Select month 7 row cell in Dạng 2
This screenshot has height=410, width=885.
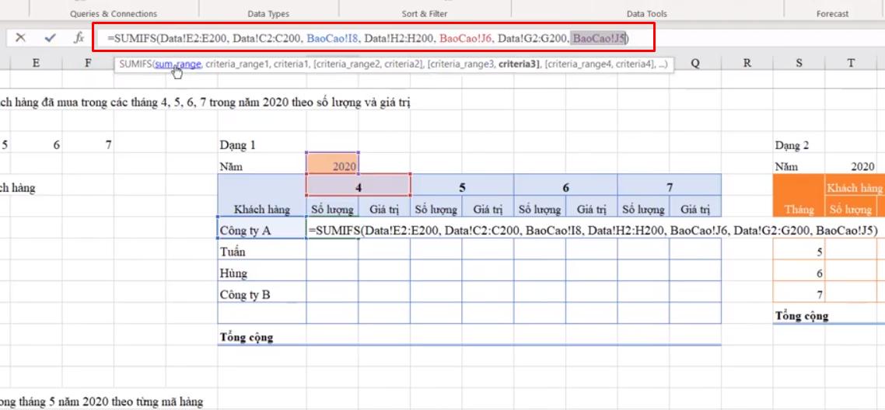point(799,292)
